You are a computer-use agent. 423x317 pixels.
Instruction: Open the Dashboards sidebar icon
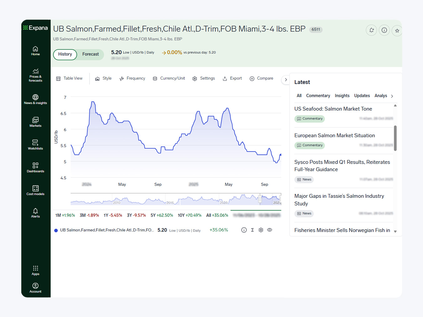(x=35, y=168)
